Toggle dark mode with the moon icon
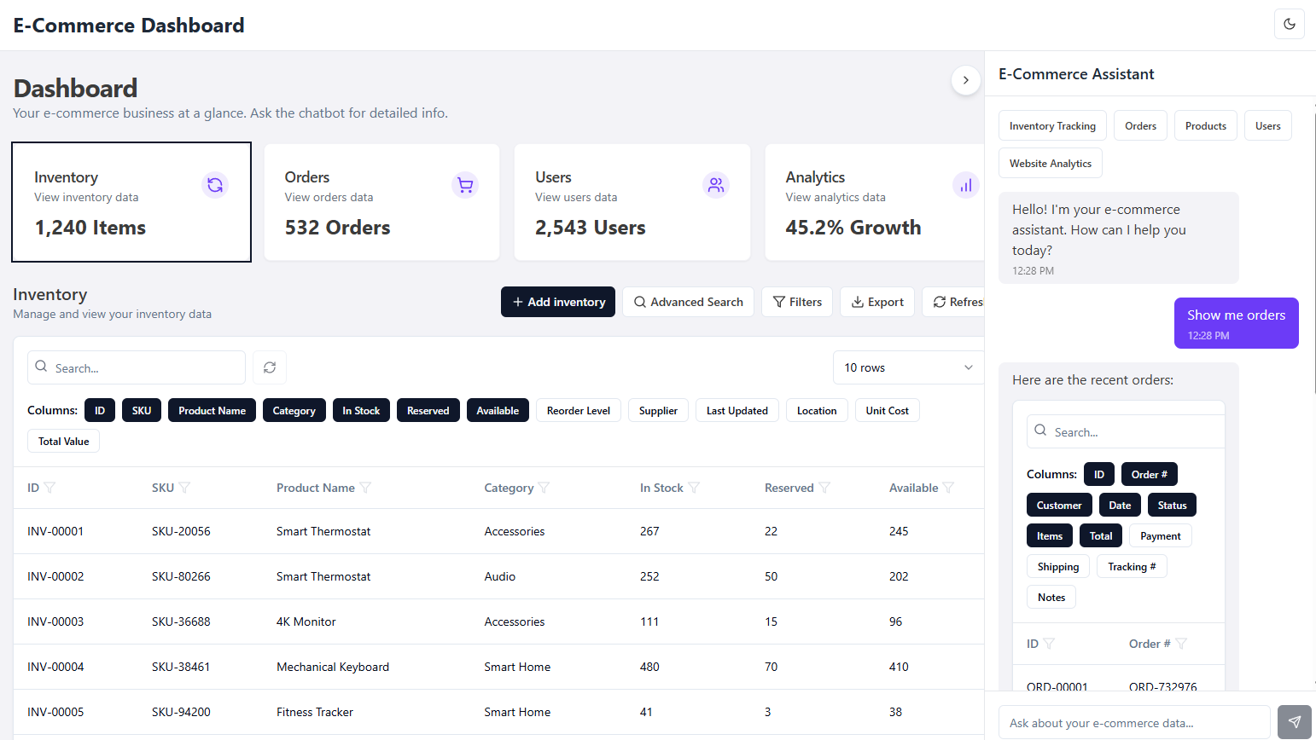Screen dimensions: 1316x740 [x=1289, y=24]
